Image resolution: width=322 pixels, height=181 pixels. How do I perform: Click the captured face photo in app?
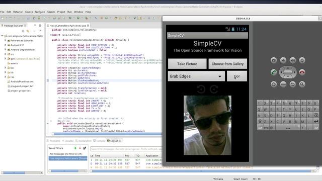pos(207,125)
